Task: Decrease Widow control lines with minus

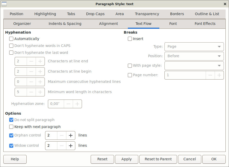Action: coord(62,146)
